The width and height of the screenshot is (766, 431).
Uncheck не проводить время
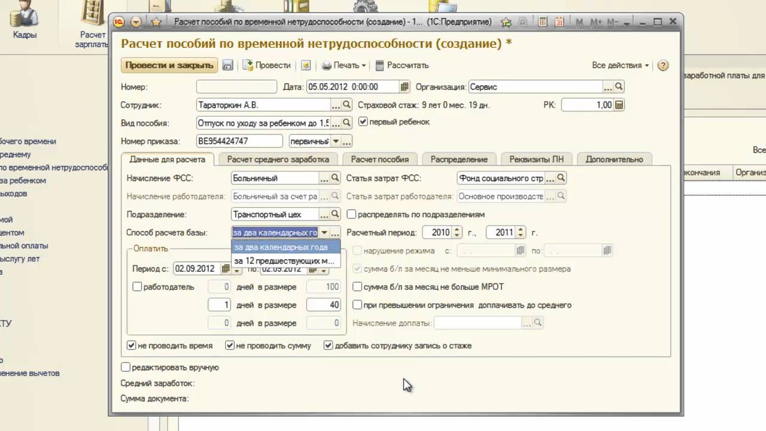131,345
